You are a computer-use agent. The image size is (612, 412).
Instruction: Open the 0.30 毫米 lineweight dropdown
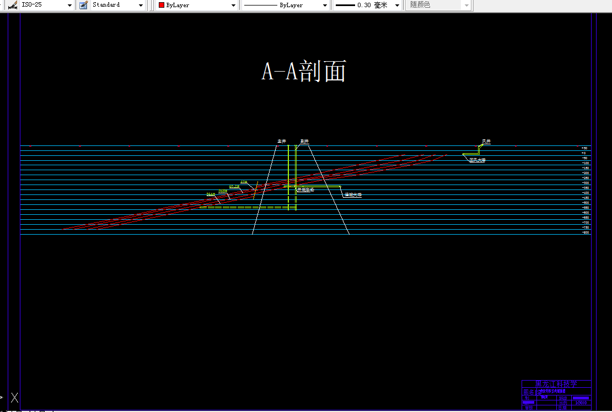click(397, 6)
